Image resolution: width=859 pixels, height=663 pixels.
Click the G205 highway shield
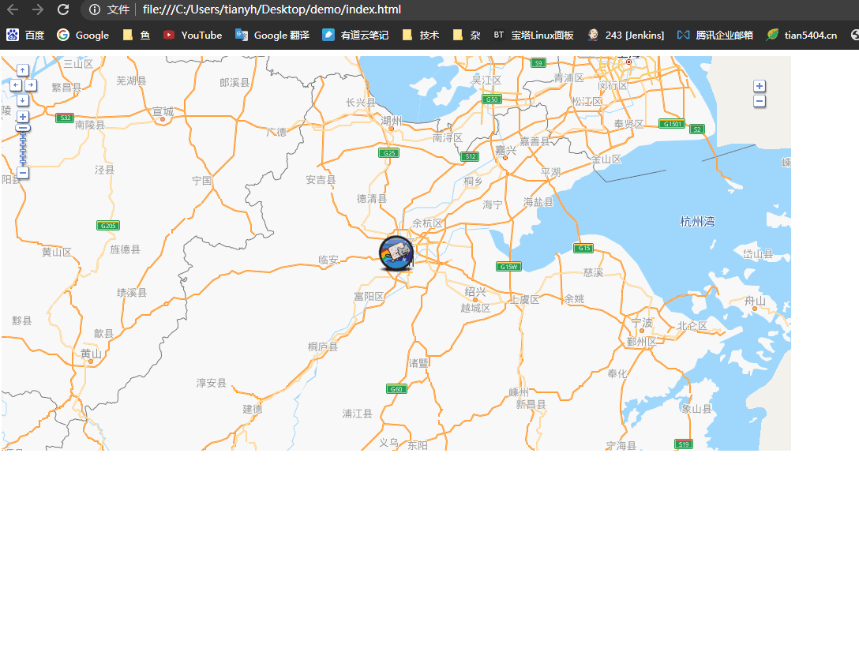point(108,226)
